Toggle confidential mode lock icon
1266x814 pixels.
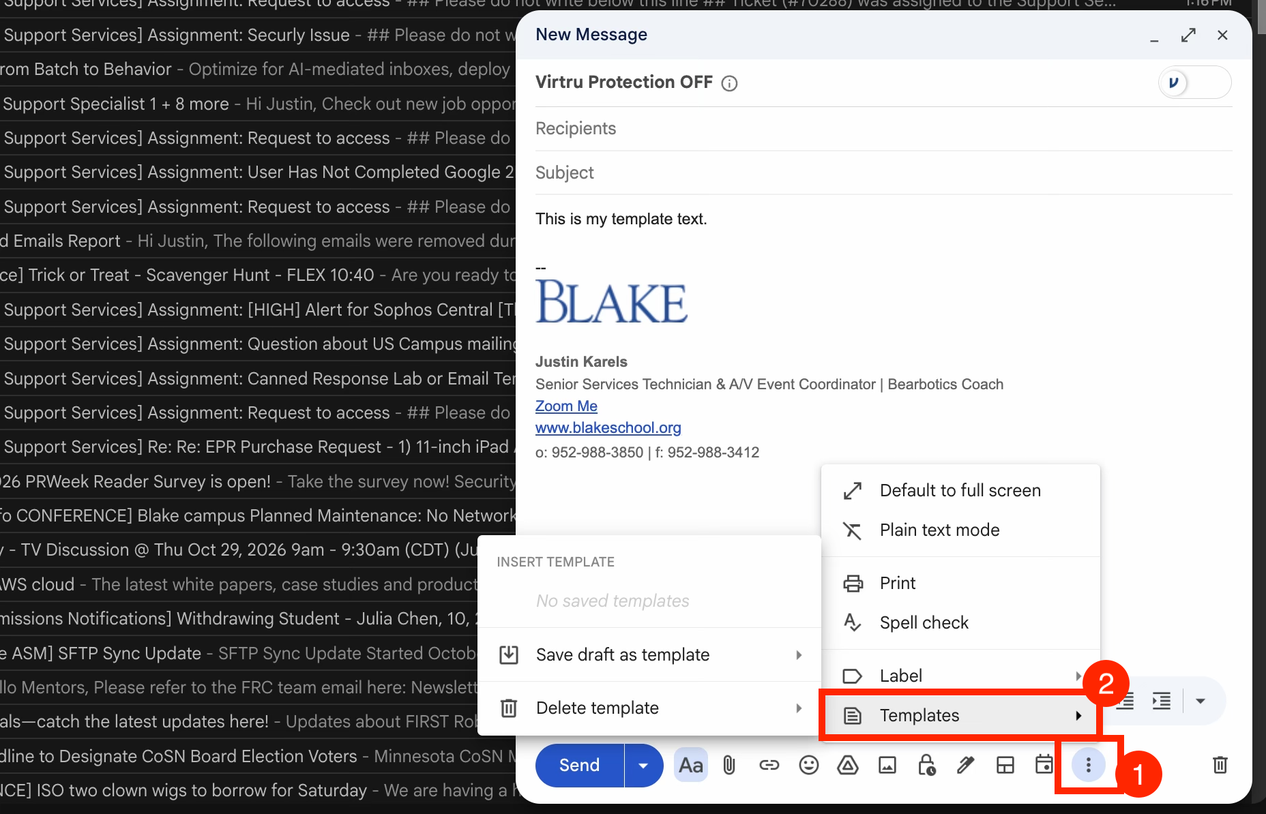click(x=926, y=765)
